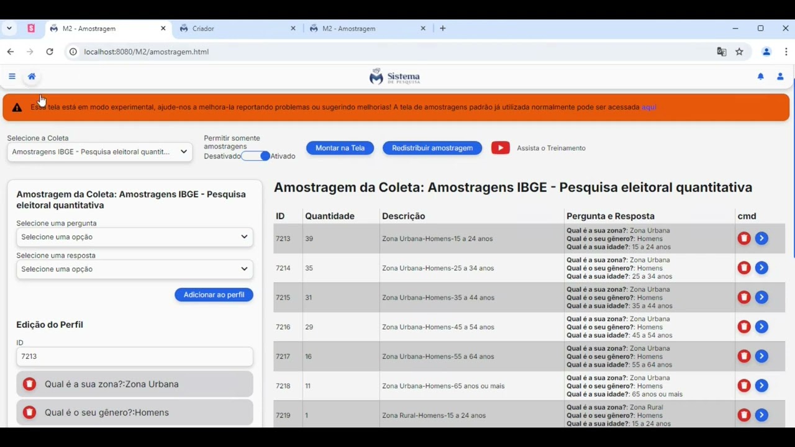Screen dimensions: 795x447
Task: Select the pinned pink browser tab
Action: coord(31,29)
